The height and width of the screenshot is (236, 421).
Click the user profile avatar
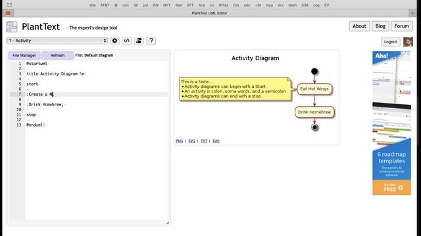408,42
